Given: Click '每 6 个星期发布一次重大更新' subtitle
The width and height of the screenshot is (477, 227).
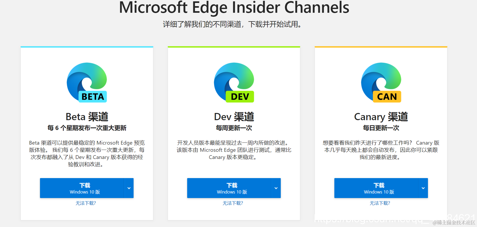Looking at the screenshot, I should click(87, 128).
